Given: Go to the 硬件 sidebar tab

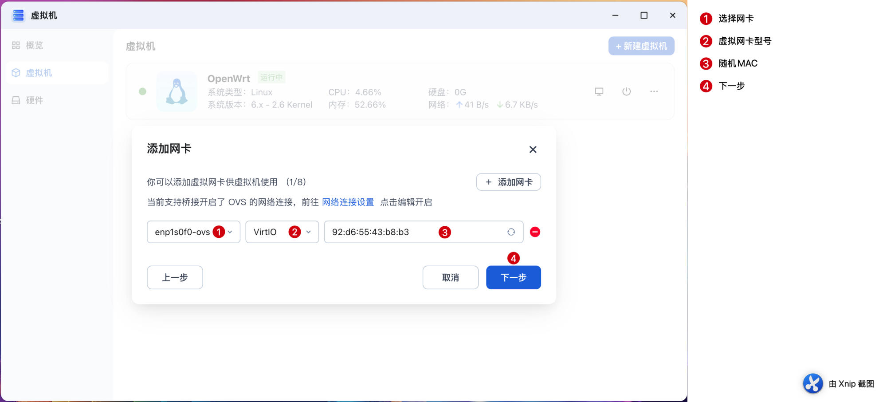Looking at the screenshot, I should click(34, 100).
